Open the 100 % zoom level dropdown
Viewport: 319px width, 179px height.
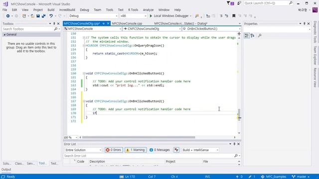pyautogui.click(x=70, y=137)
